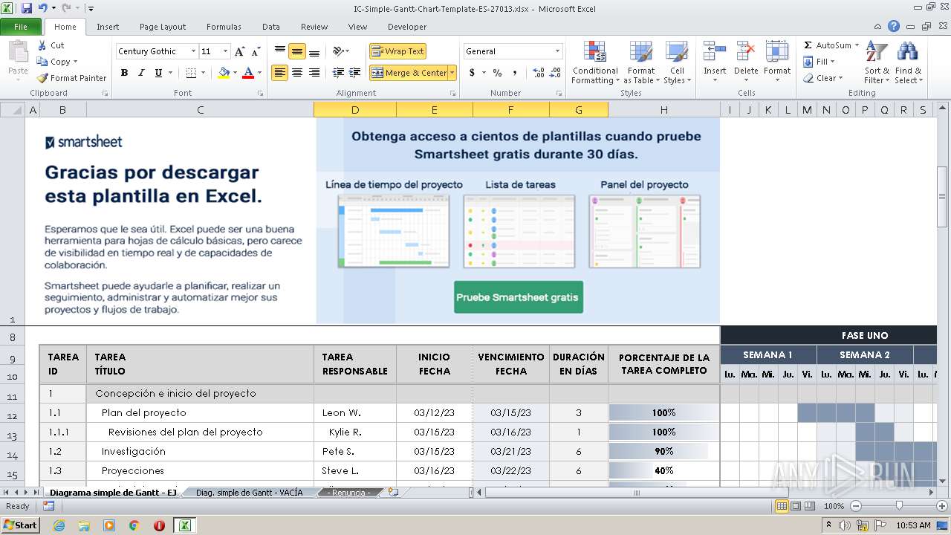Open Sort & Filter menu

[x=877, y=62]
